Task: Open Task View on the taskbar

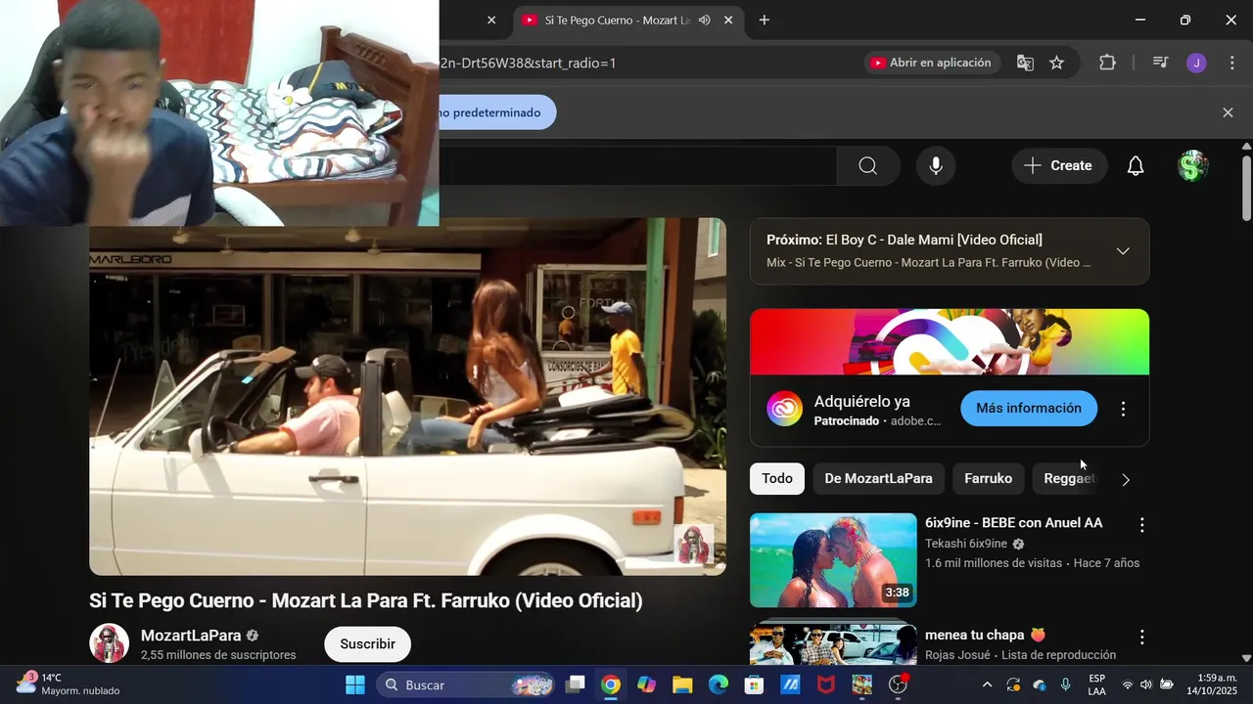Action: click(x=576, y=684)
